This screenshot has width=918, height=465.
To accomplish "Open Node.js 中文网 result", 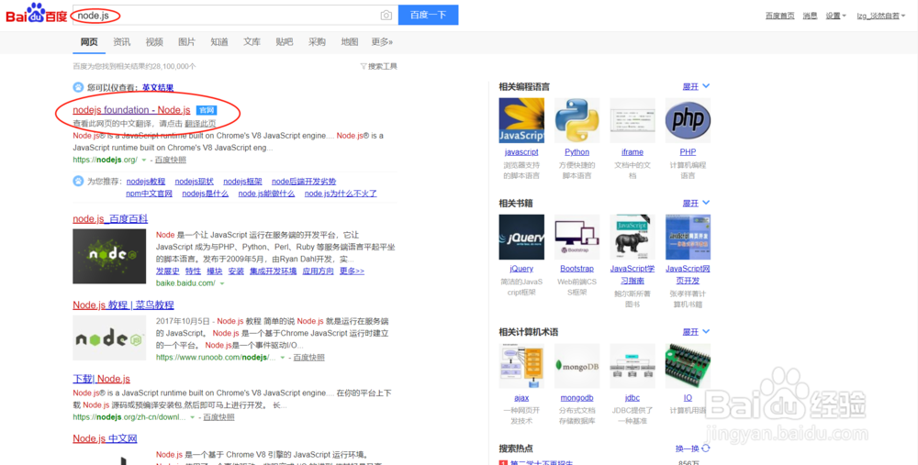I will tap(105, 438).
